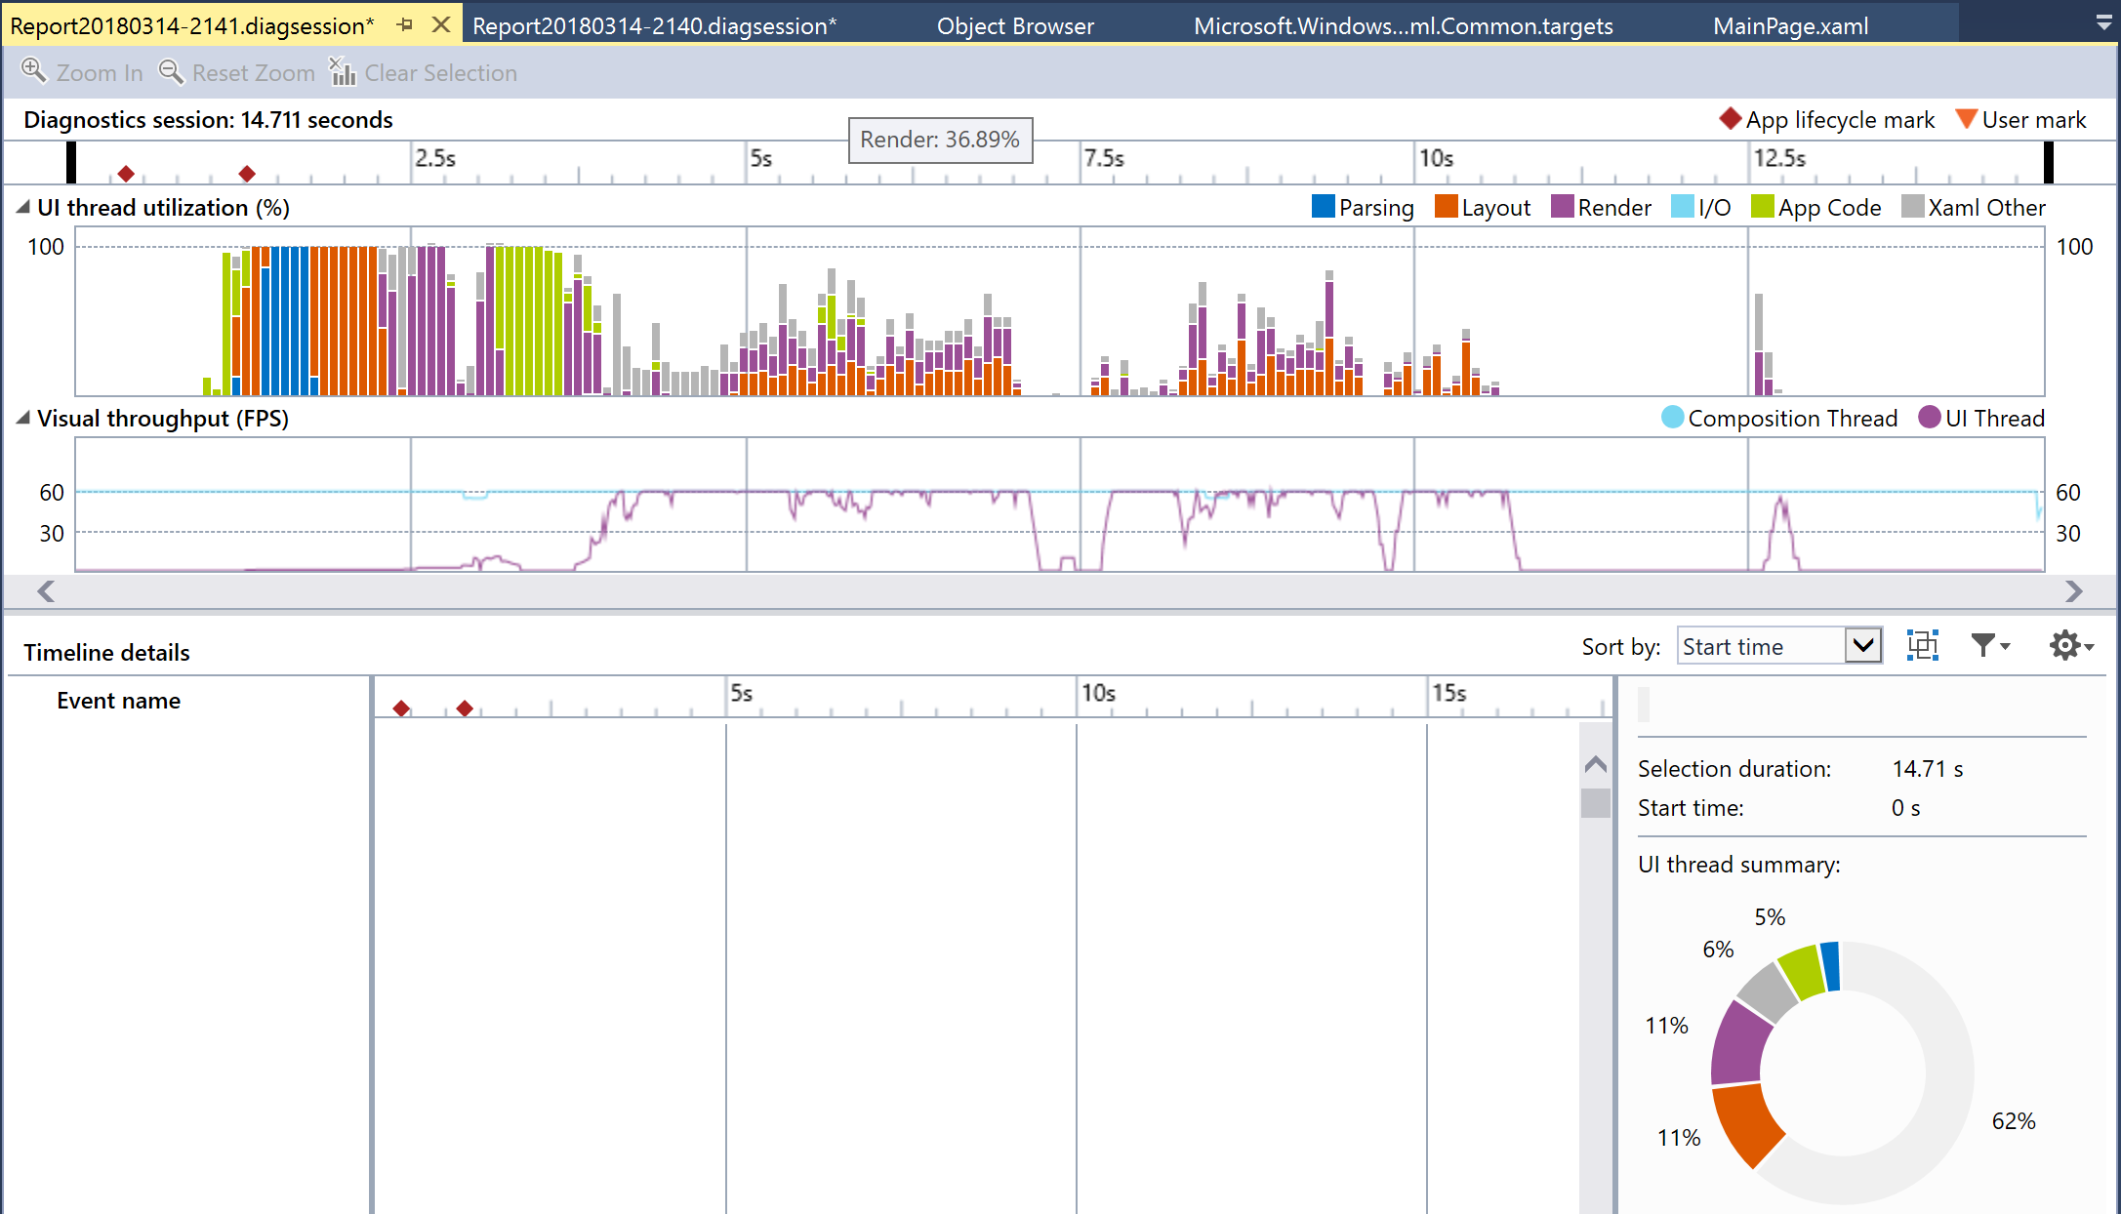Open the Report20180314-2140.diagsession tab
Image resolution: width=2121 pixels, height=1214 pixels.
654,25
